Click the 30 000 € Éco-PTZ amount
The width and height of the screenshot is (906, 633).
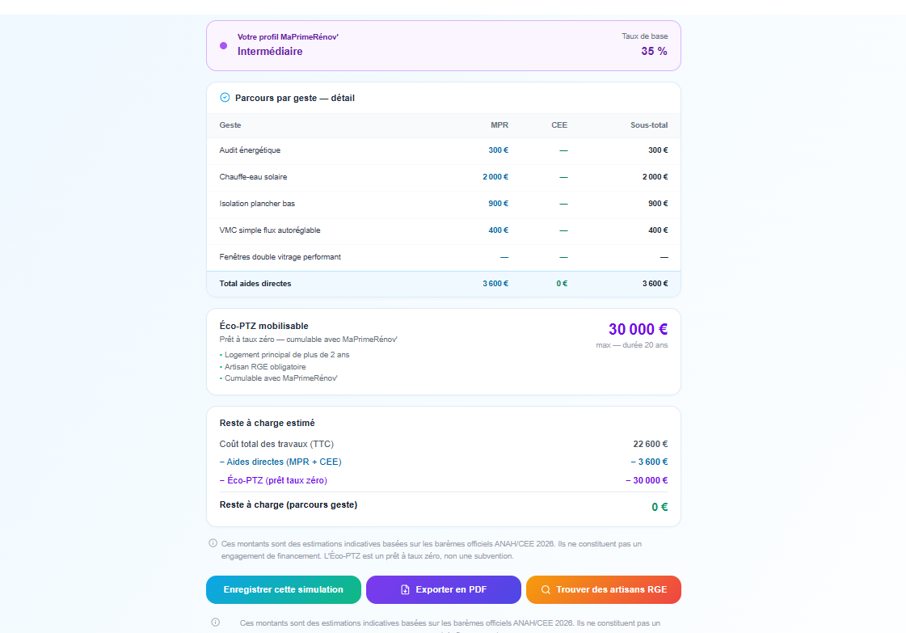tap(638, 330)
